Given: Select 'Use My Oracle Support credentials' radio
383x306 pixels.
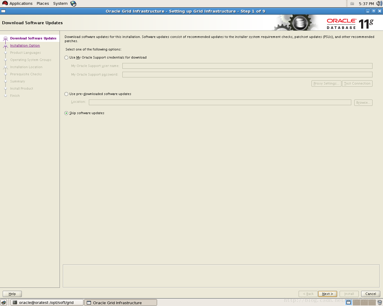Looking at the screenshot, I should [66, 58].
